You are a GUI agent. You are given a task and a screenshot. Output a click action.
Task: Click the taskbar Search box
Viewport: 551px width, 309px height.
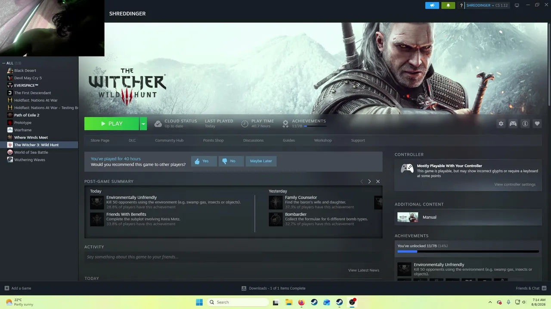click(x=238, y=302)
